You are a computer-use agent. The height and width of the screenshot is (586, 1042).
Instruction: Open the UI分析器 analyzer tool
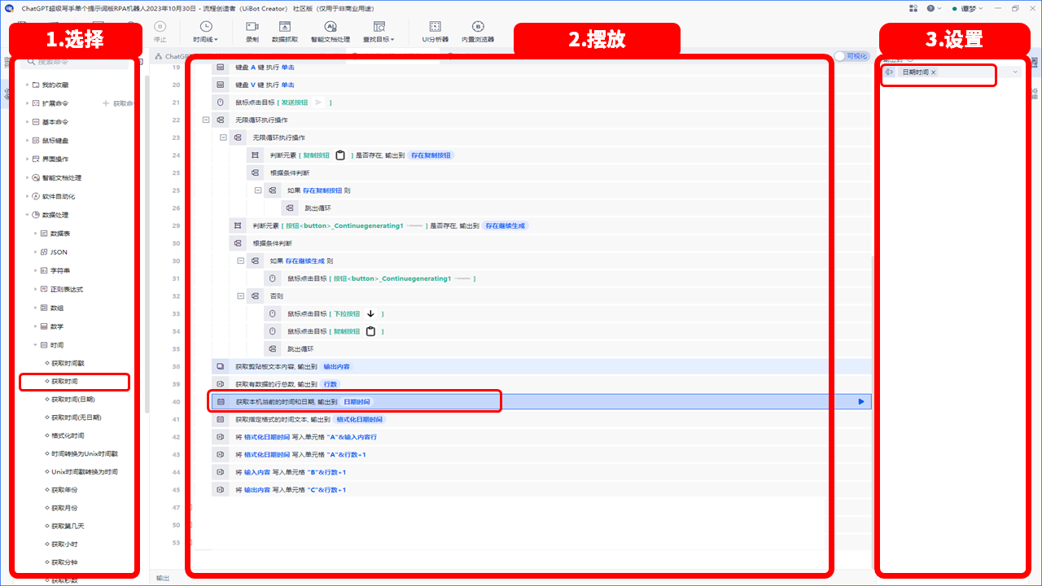tap(436, 32)
